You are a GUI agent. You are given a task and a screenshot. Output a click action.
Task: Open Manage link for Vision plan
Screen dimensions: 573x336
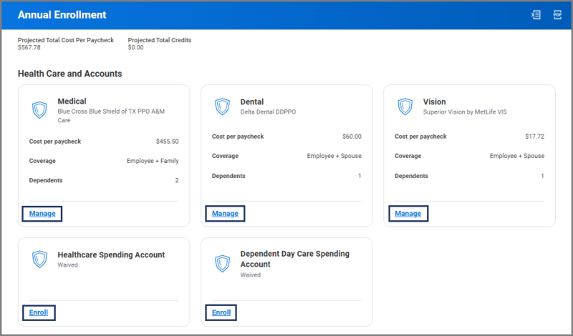[408, 214]
